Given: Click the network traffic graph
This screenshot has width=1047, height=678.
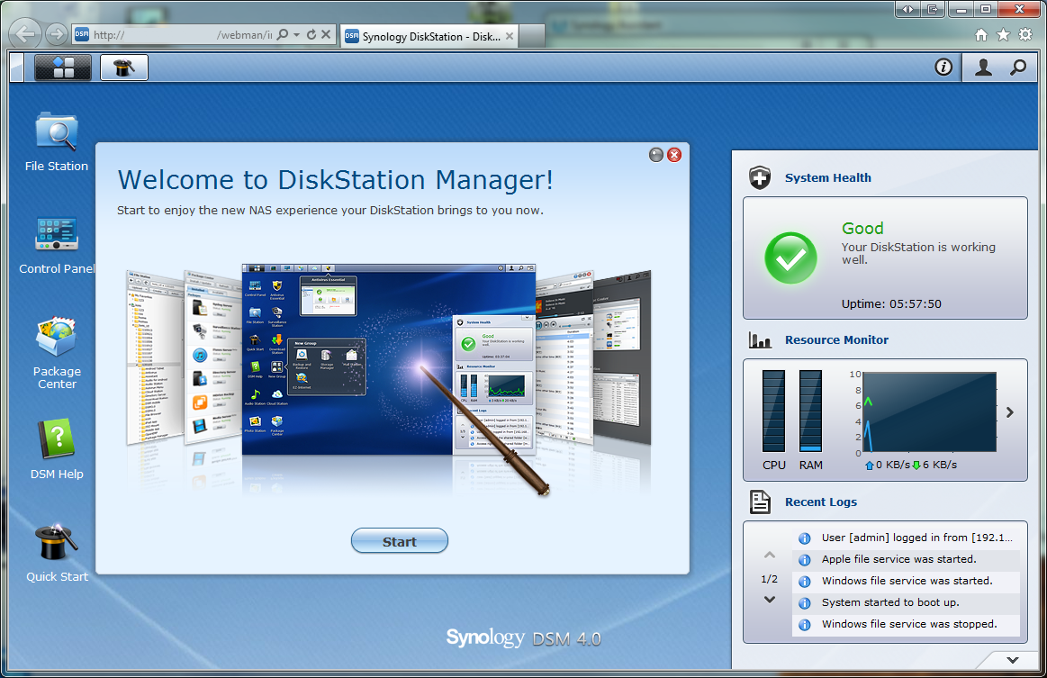Looking at the screenshot, I should coord(929,412).
